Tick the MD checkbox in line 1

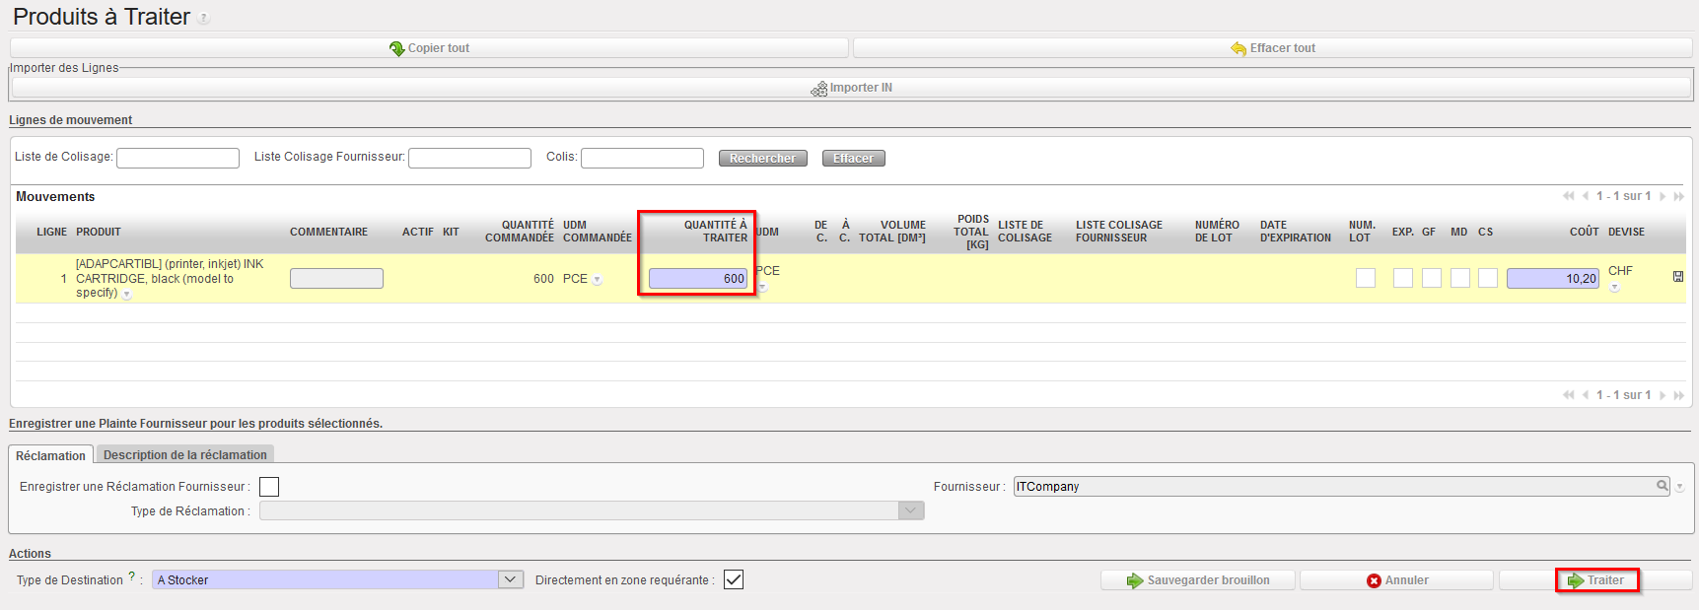[1460, 278]
